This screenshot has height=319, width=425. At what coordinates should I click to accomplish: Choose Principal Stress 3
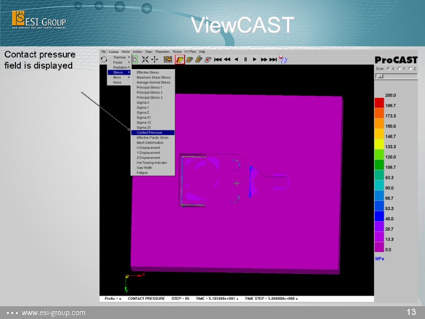tap(153, 97)
